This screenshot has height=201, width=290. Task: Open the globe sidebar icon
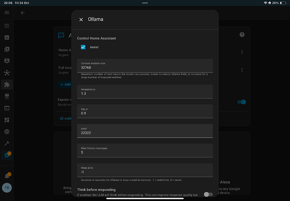(7, 132)
